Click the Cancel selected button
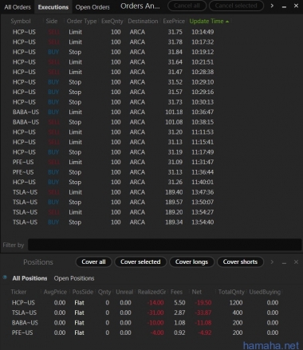Image resolution: width=303 pixels, height=350 pixels. pyautogui.click(x=236, y=6)
